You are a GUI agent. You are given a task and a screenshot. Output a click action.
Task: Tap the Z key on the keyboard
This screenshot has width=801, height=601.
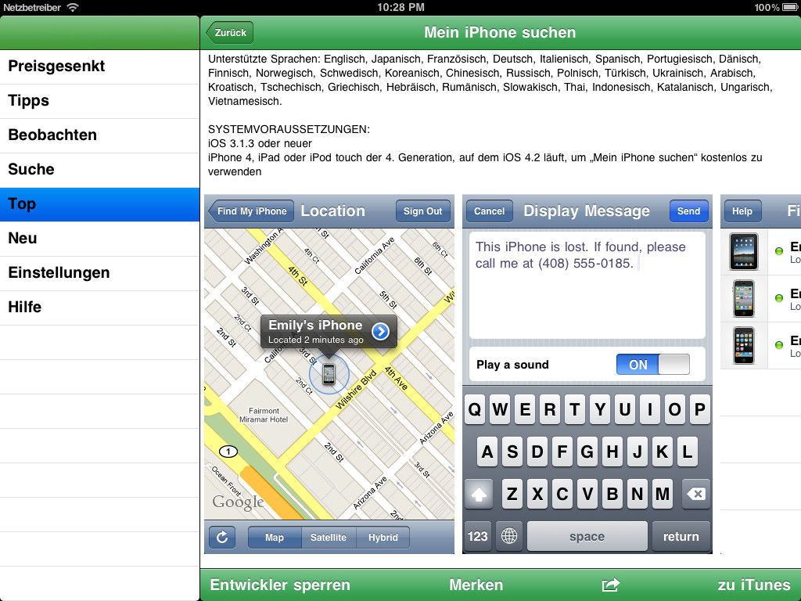click(512, 495)
